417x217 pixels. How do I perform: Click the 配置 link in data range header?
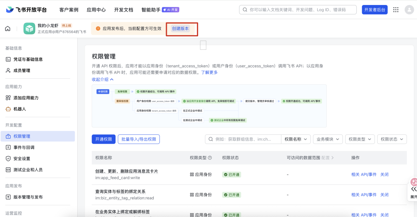click(x=327, y=158)
